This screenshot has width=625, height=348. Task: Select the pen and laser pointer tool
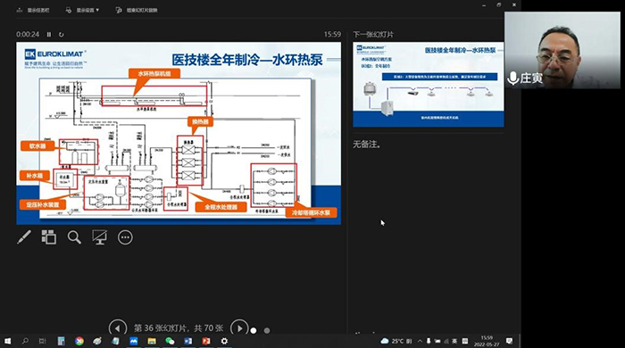24,237
